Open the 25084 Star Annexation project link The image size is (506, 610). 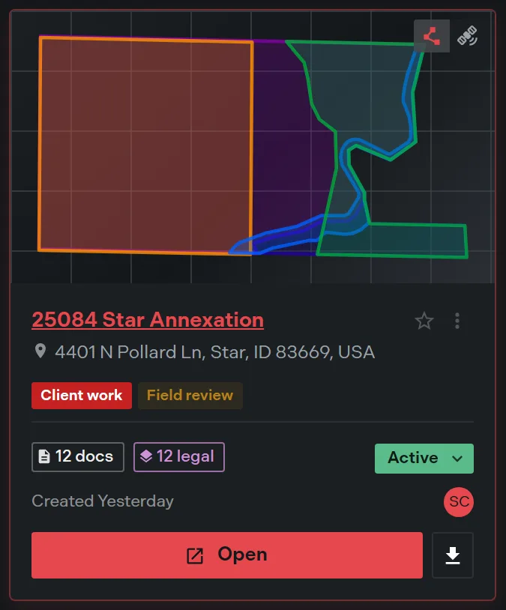(148, 320)
